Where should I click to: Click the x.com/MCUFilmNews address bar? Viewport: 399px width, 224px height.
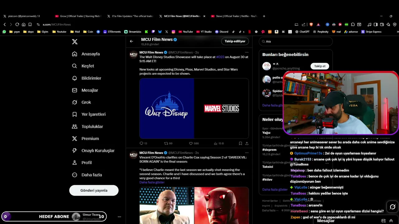57,24
